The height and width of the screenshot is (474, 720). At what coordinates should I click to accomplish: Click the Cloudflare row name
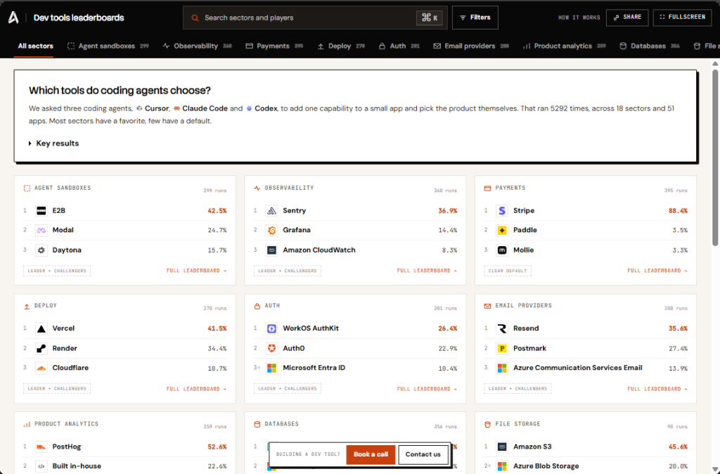[x=70, y=368]
